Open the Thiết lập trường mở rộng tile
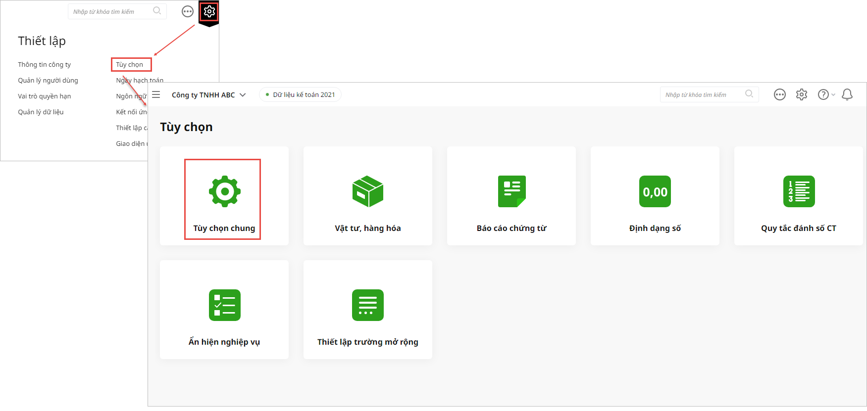The height and width of the screenshot is (411, 867). click(x=367, y=310)
